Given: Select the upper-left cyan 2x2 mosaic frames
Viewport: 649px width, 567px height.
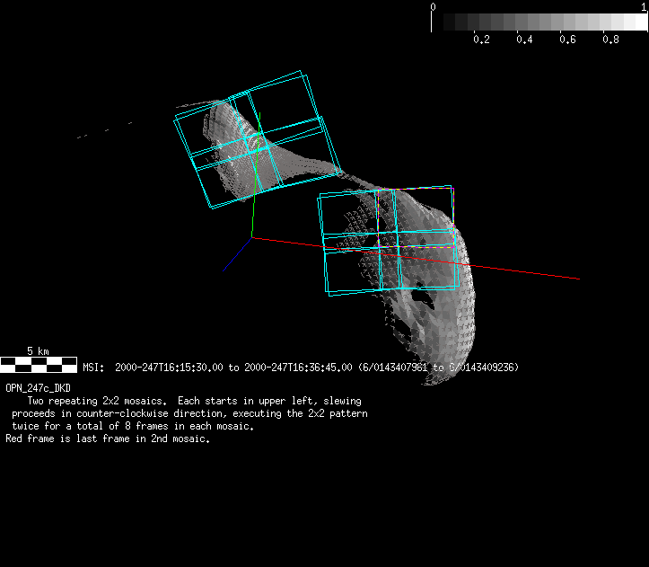Looking at the screenshot, I should point(258,146).
